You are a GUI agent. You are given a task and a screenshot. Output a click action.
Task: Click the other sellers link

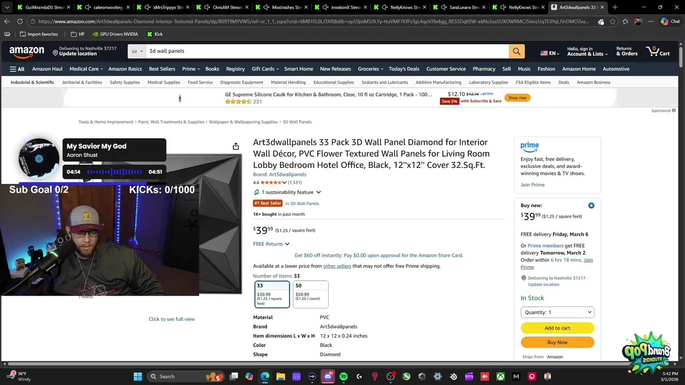[x=337, y=266]
